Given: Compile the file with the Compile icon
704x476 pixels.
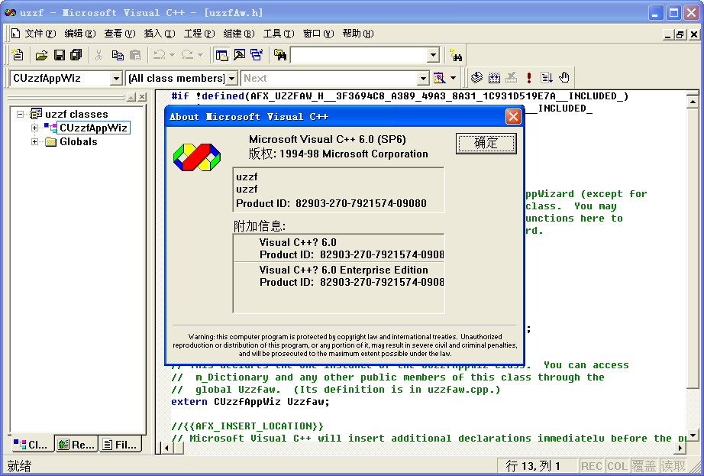Looking at the screenshot, I should (x=476, y=78).
